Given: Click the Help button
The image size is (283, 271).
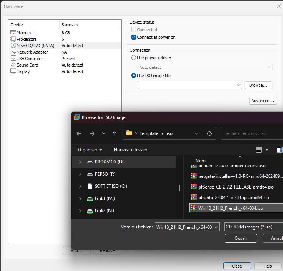Looking at the screenshot, I should [x=268, y=266].
